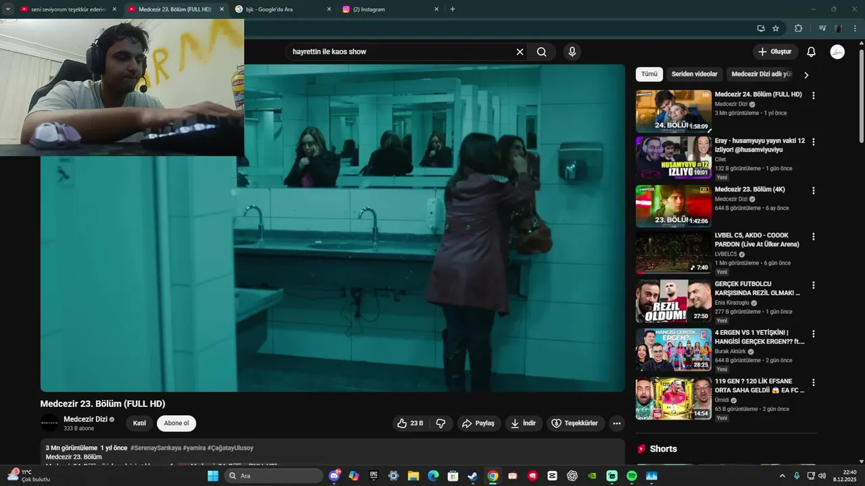
Task: Open File Explorer from taskbar
Action: click(413, 476)
